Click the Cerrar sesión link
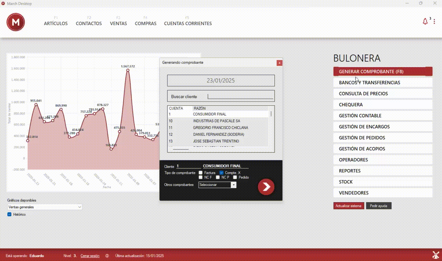This screenshot has height=261, width=442. [x=90, y=256]
